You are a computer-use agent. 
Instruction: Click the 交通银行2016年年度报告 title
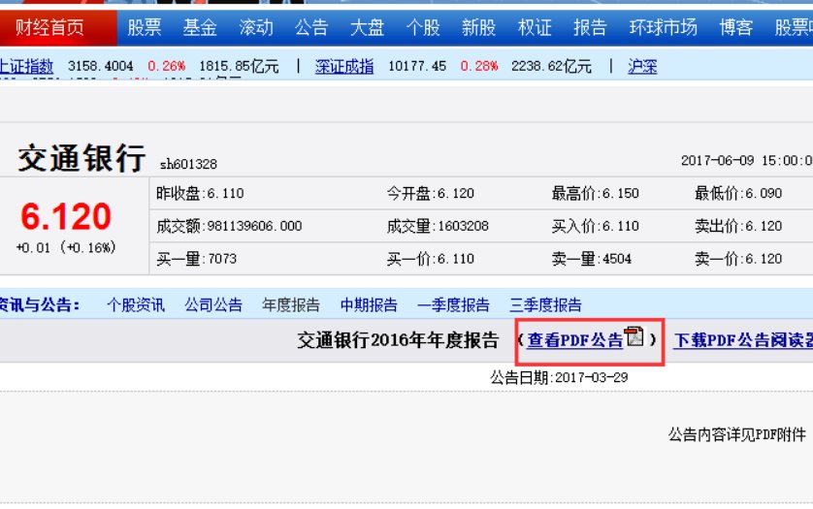point(398,340)
